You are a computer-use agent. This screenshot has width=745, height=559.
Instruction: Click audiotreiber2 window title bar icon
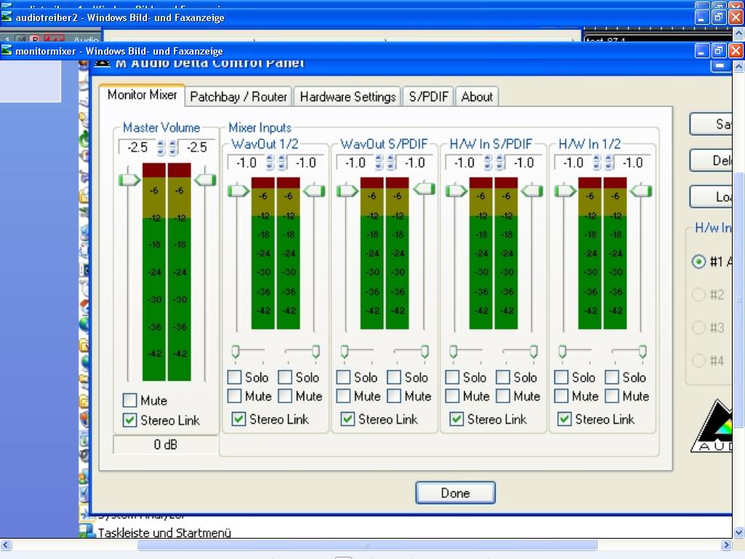(7, 17)
